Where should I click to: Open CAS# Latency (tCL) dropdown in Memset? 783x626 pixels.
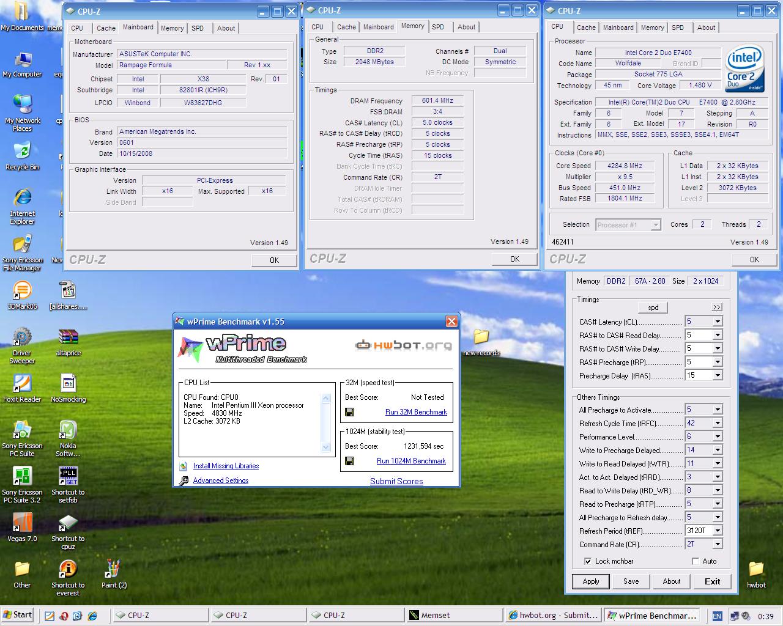click(718, 322)
